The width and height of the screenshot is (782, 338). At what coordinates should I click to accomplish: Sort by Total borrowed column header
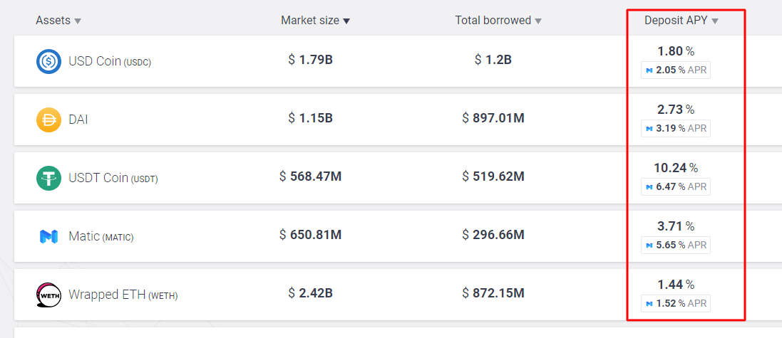(498, 21)
